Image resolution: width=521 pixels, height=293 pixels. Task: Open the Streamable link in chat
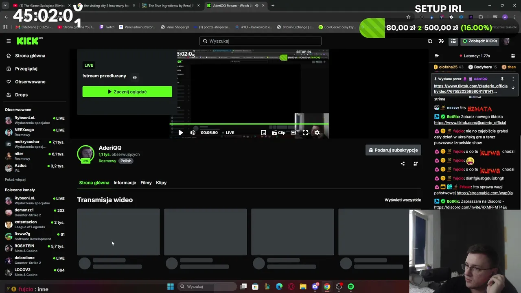pos(484,193)
